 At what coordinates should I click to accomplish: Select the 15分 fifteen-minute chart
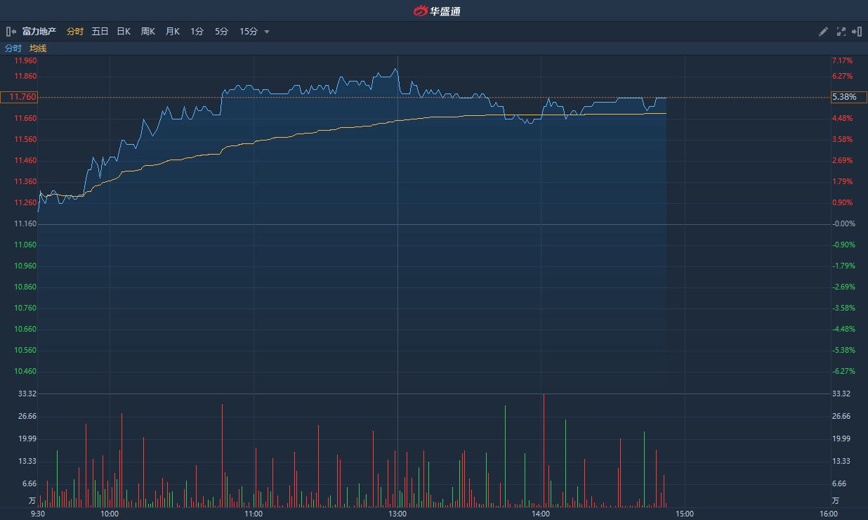249,32
